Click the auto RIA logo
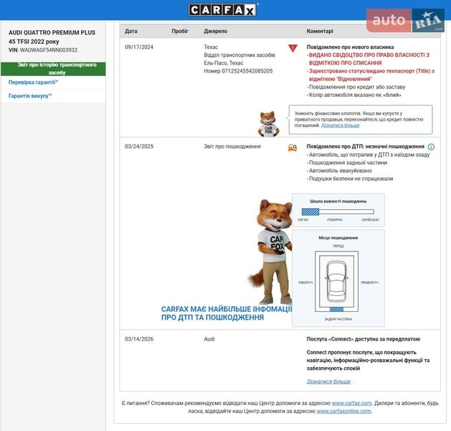The image size is (451, 431). (x=405, y=20)
